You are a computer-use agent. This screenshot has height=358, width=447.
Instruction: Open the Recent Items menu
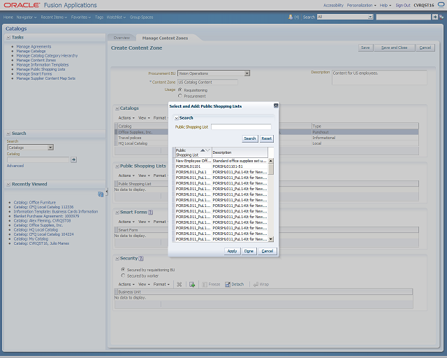pyautogui.click(x=54, y=17)
